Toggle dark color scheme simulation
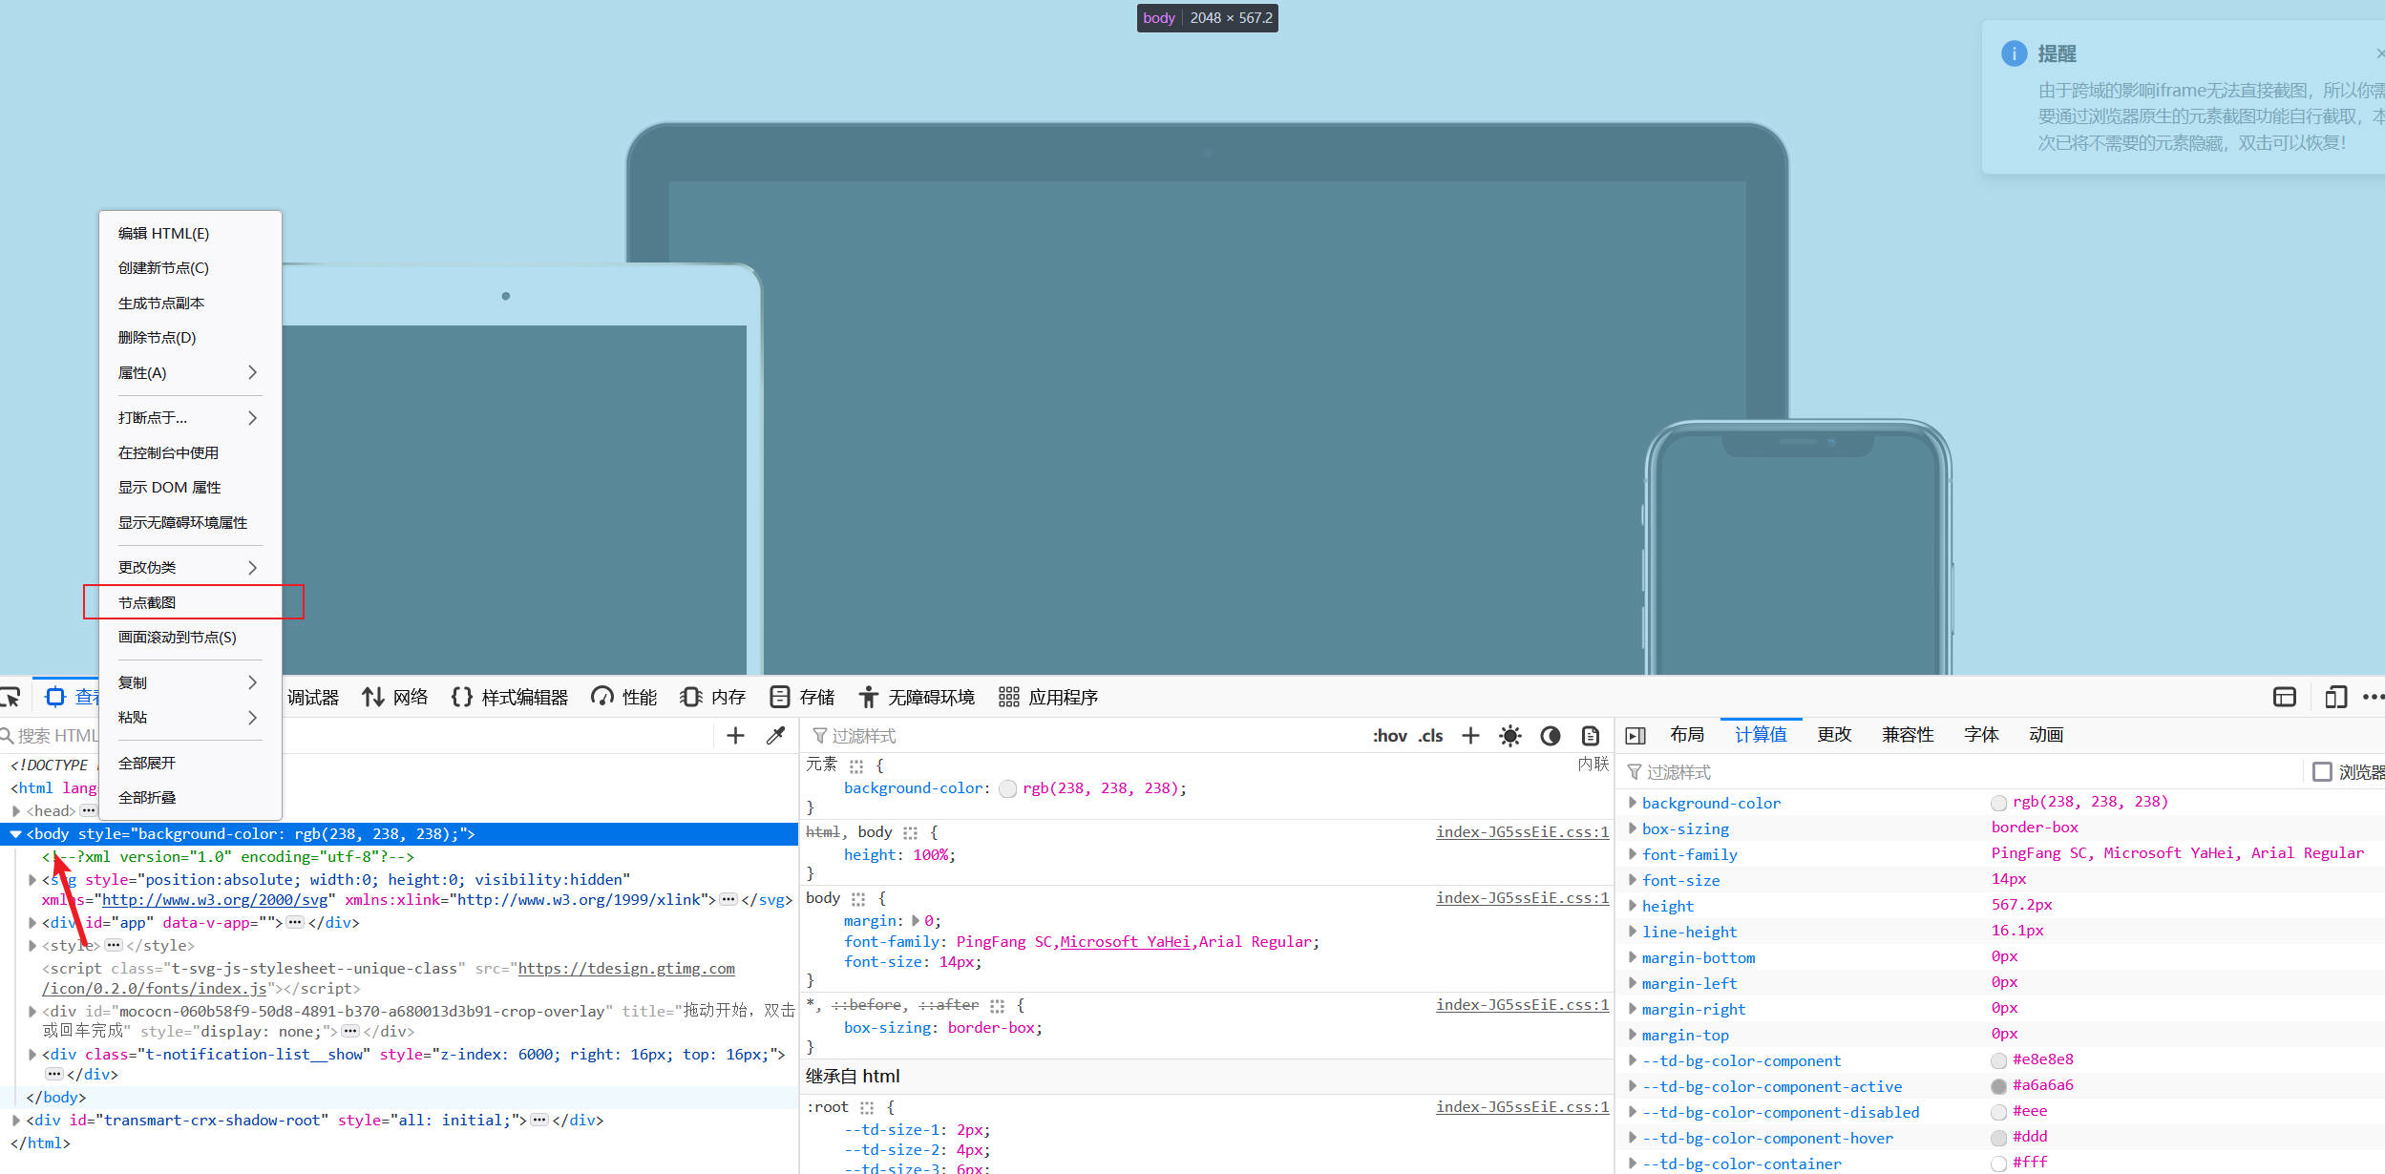2385x1174 pixels. click(1551, 736)
